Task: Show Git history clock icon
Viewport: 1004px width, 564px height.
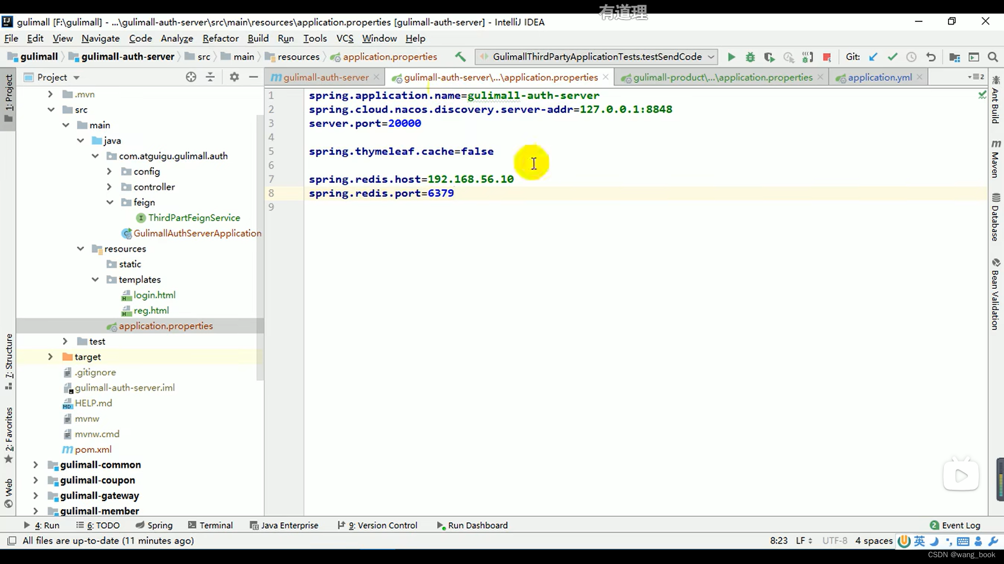Action: point(911,57)
